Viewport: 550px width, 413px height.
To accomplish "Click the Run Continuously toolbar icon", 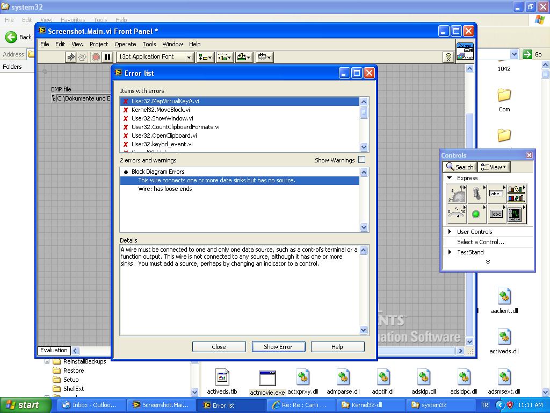I will coord(82,56).
